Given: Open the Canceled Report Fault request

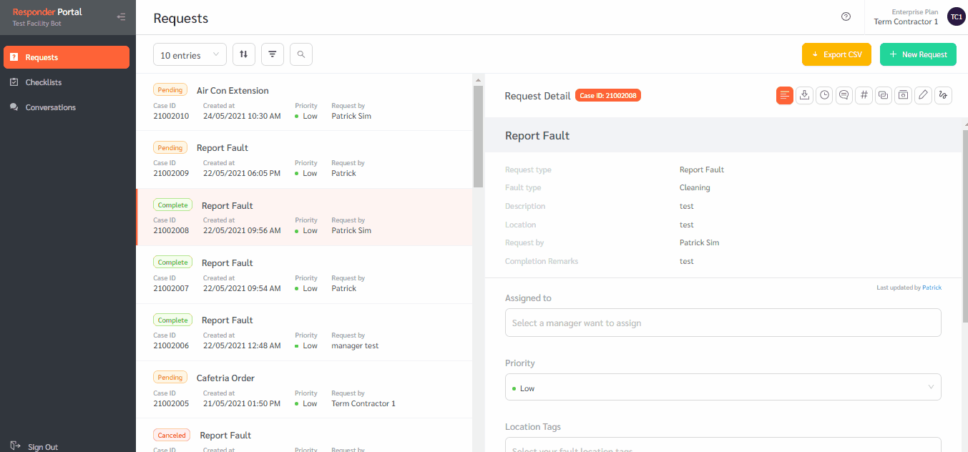Looking at the screenshot, I should 304,436.
